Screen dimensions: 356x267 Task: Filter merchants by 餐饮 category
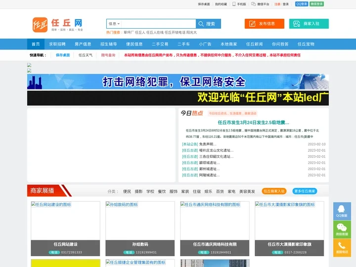162,191
